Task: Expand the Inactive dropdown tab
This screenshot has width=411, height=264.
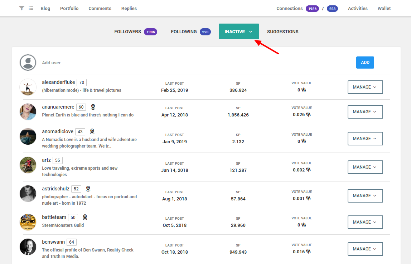Action: [x=239, y=31]
